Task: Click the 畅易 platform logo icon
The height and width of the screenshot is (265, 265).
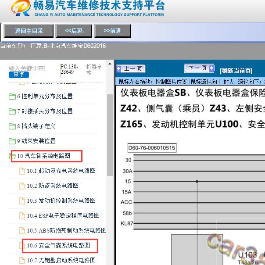Action: pos(21,8)
